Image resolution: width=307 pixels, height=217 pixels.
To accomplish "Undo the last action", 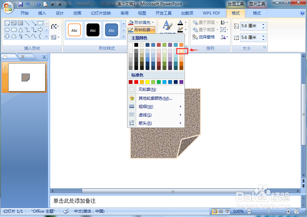I will click(28, 4).
